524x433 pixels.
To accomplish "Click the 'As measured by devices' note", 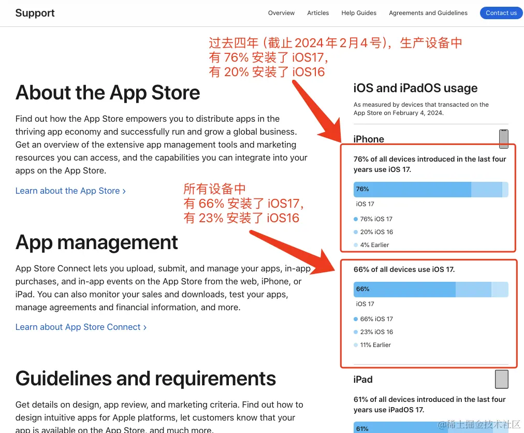I will coord(421,109).
